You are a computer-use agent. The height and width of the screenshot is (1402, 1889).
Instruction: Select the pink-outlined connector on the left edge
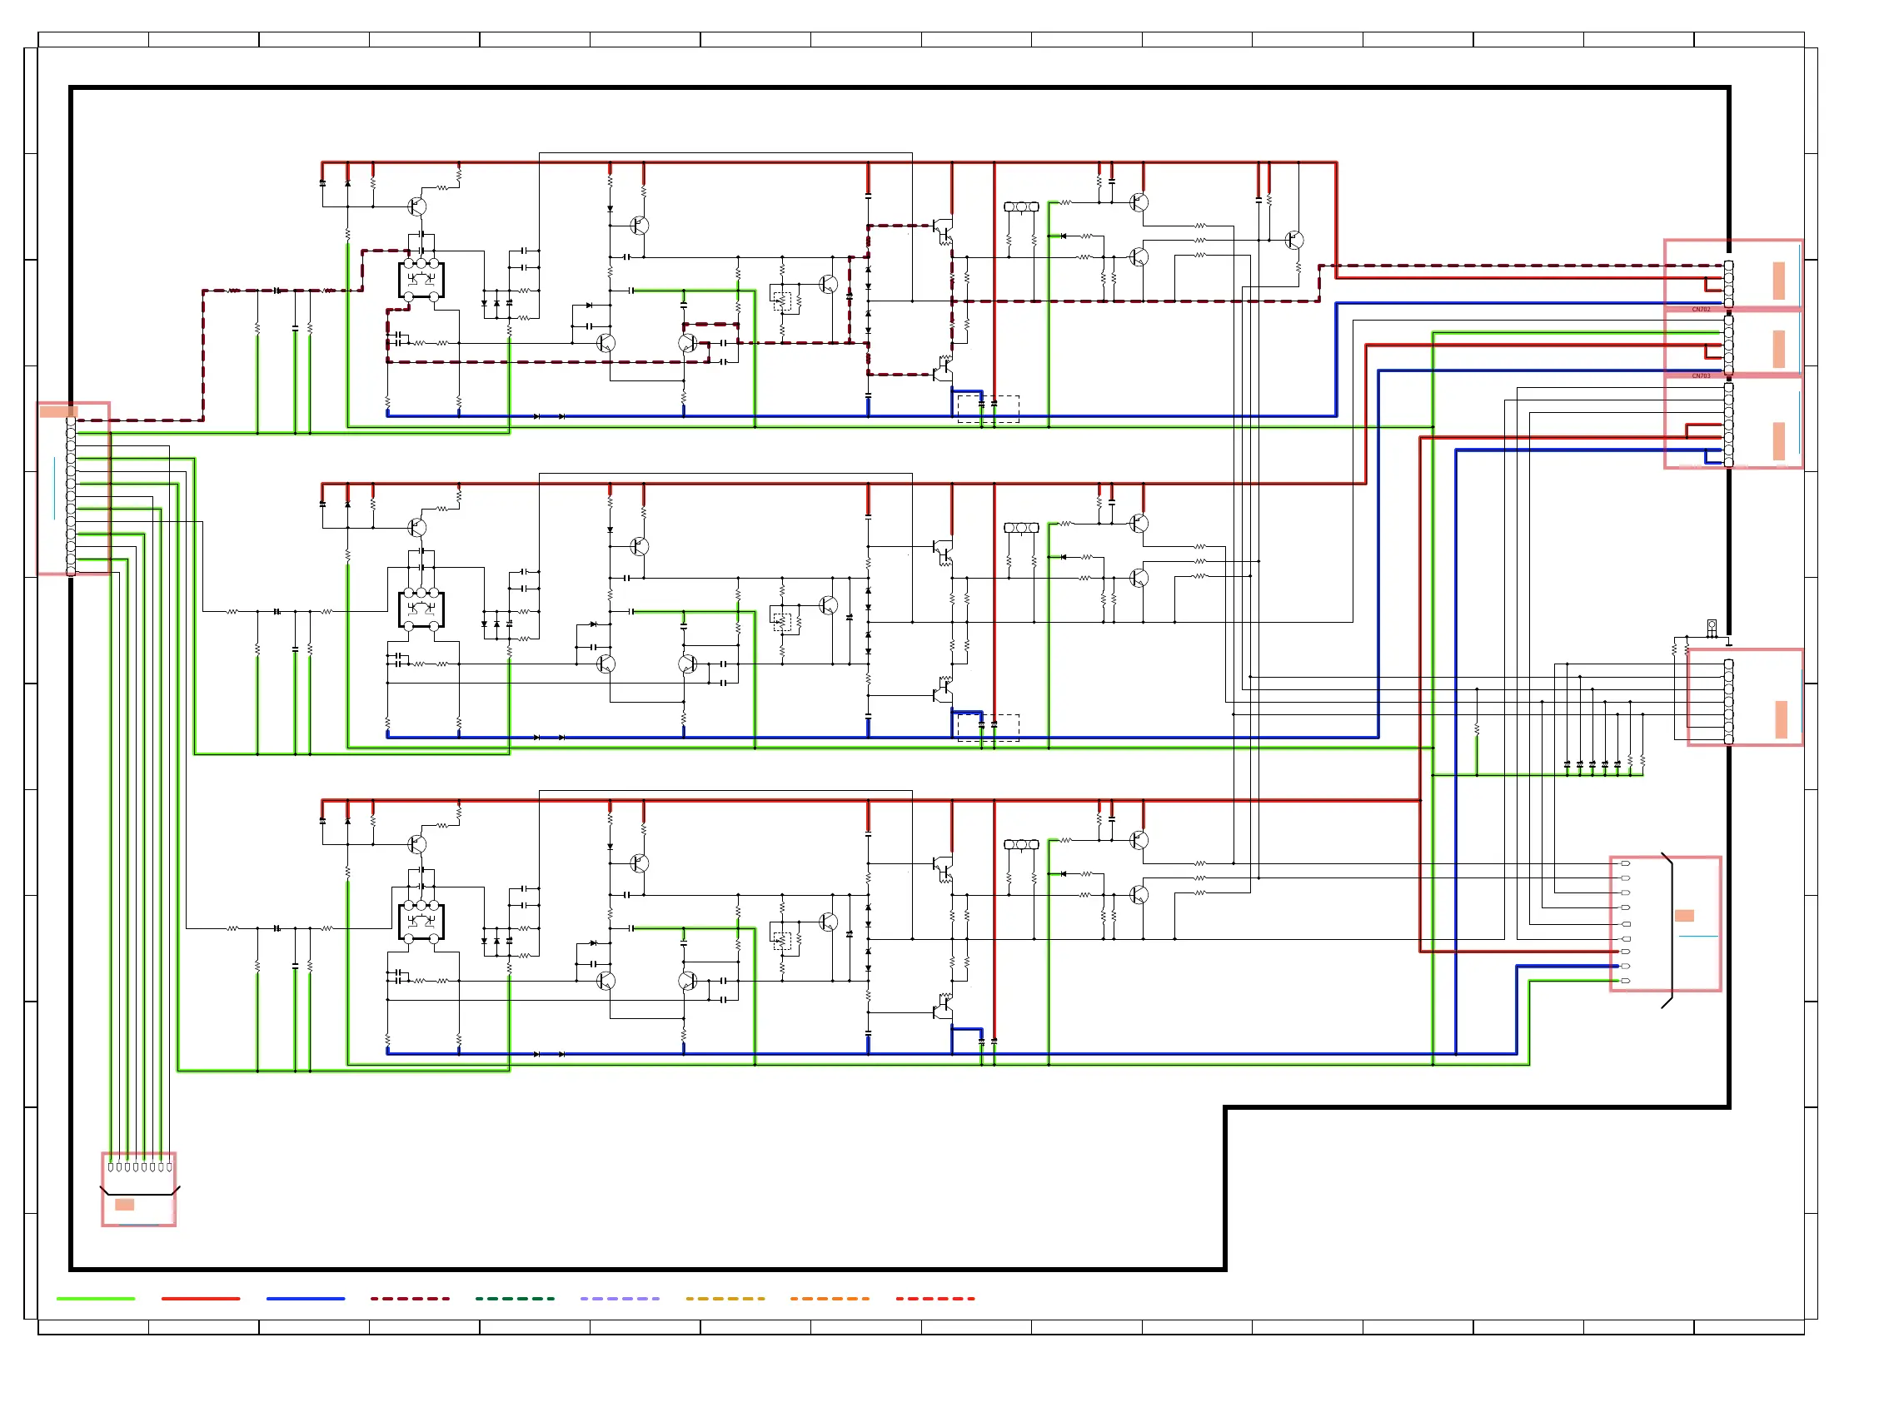tap(73, 488)
